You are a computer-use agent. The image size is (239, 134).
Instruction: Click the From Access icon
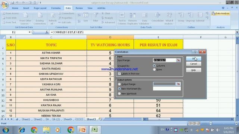(10, 13)
